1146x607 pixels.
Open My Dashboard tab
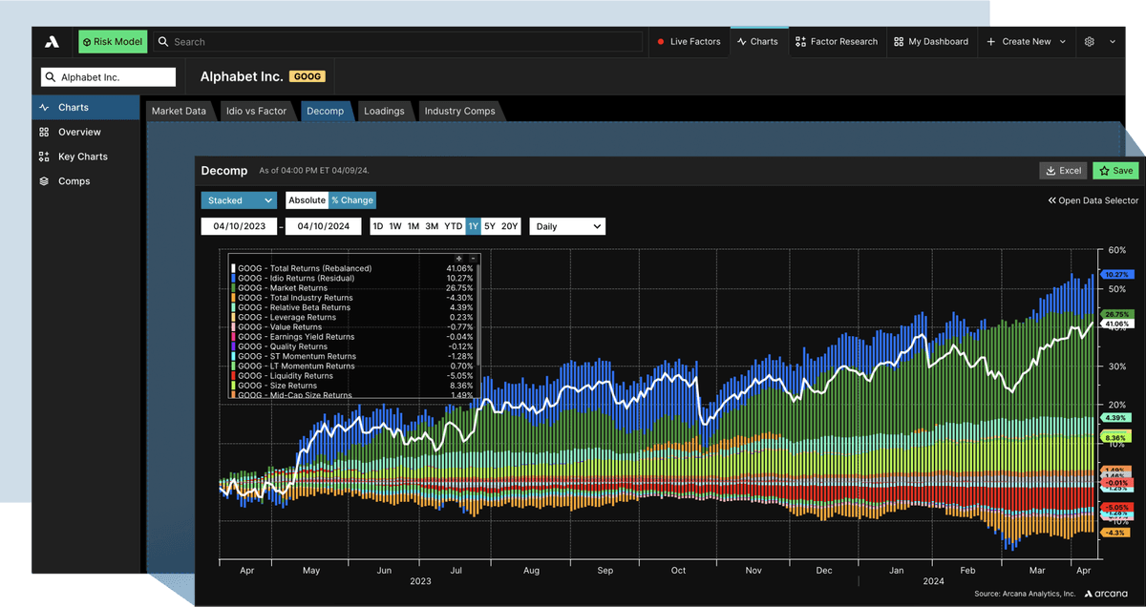point(931,42)
